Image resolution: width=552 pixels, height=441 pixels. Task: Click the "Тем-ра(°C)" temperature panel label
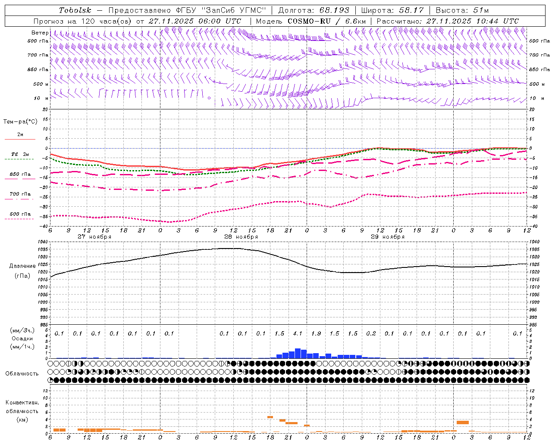click(20, 122)
